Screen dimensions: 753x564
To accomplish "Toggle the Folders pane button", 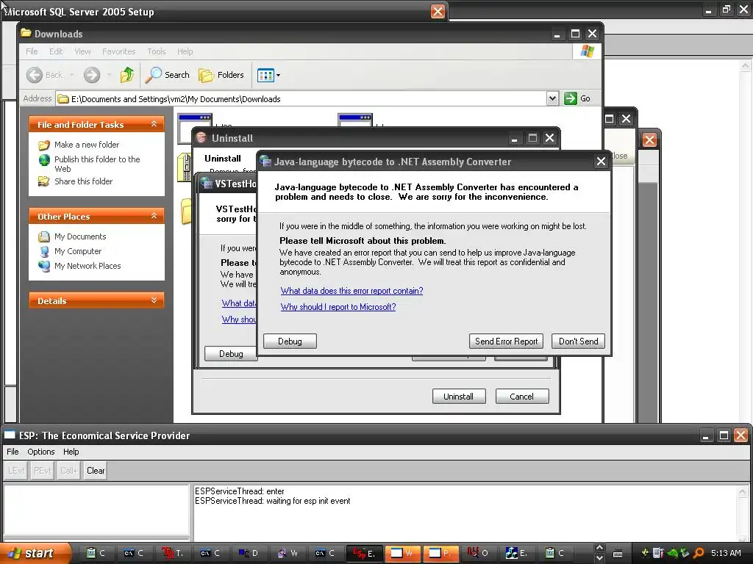I will pyautogui.click(x=221, y=75).
